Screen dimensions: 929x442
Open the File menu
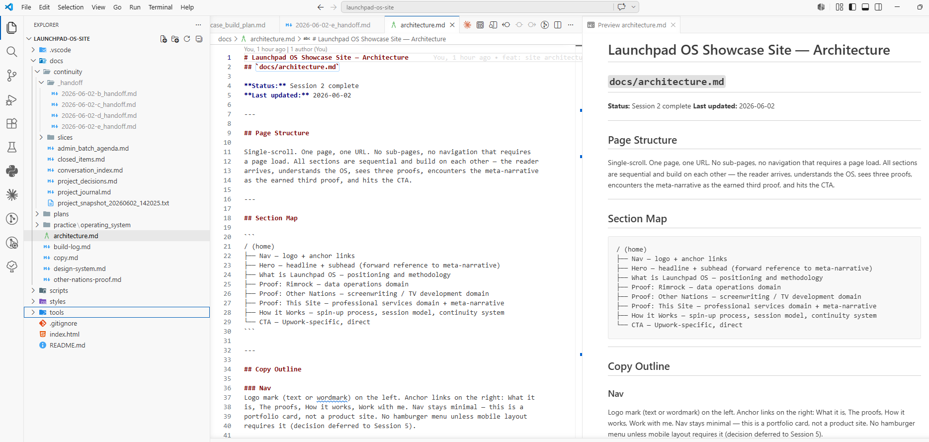[26, 7]
